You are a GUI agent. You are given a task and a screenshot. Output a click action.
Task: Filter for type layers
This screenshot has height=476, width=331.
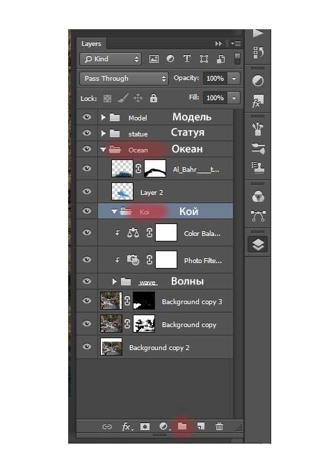187,58
